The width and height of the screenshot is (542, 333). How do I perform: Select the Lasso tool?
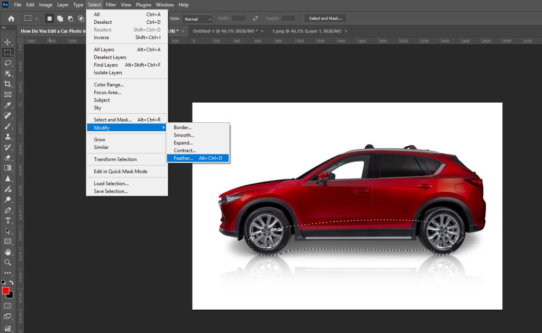(x=8, y=63)
